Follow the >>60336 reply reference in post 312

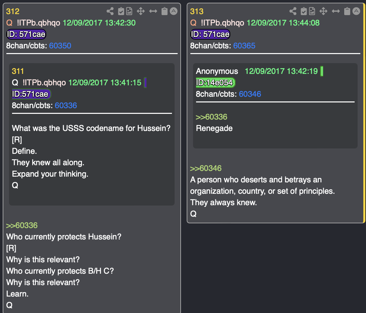[22, 225]
